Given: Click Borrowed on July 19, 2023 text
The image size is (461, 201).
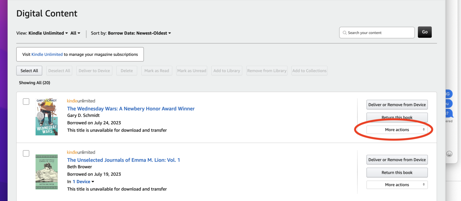Looking at the screenshot, I should (x=94, y=174).
